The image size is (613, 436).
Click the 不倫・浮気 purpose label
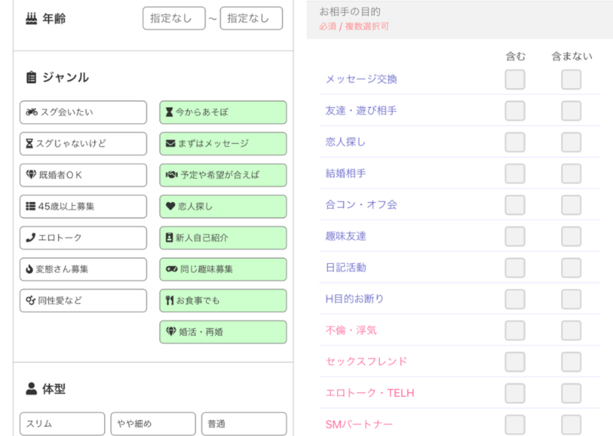[x=351, y=330]
